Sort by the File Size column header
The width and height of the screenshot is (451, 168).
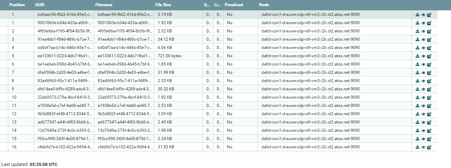(x=164, y=5)
